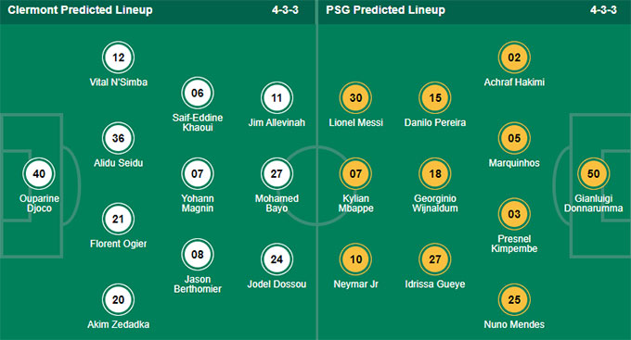
Task: Click the Saif-Eddine Khaoui name label
Action: click(x=197, y=122)
